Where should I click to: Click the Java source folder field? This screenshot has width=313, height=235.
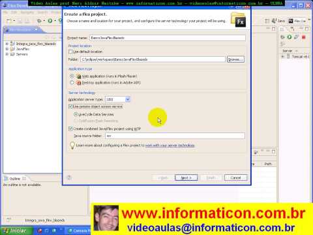pyautogui.click(x=175, y=136)
